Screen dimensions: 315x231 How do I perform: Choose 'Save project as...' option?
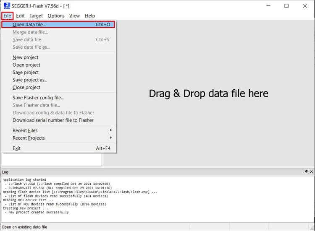[30, 80]
